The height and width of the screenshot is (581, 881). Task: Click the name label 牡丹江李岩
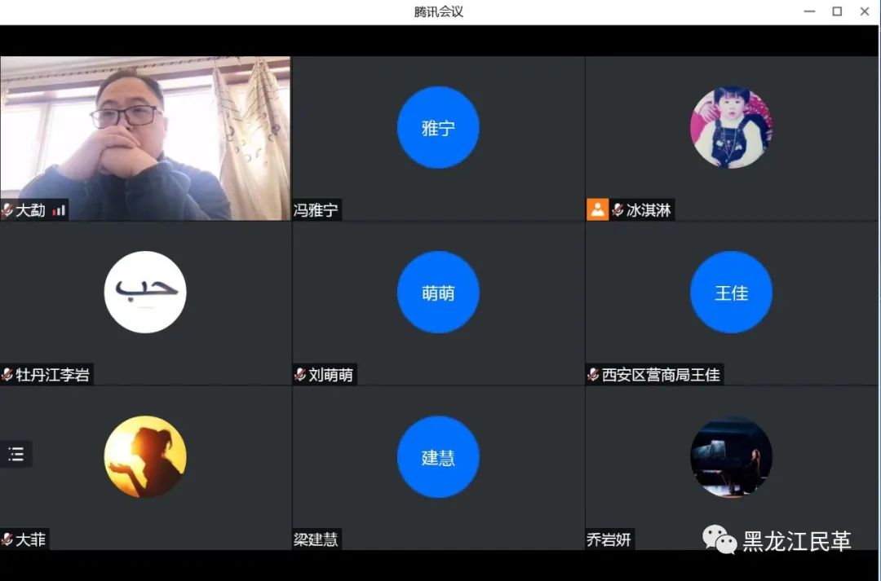[x=53, y=375]
